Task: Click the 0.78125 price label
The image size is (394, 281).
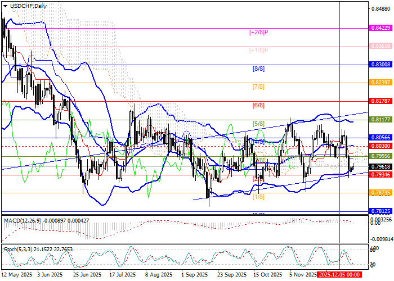Action: (380, 211)
